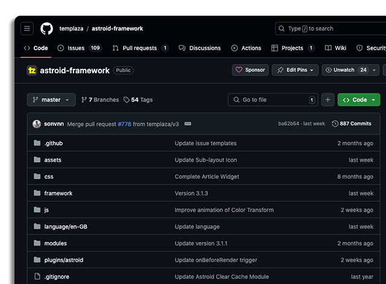Click the branch icon beside 7 Branches
Viewport: 386px width, 284px height.
84,100
